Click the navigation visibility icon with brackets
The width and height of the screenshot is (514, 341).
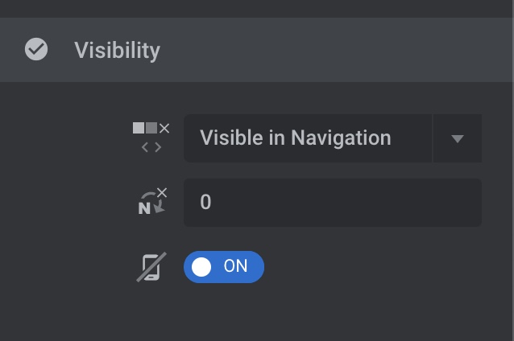[x=151, y=138]
